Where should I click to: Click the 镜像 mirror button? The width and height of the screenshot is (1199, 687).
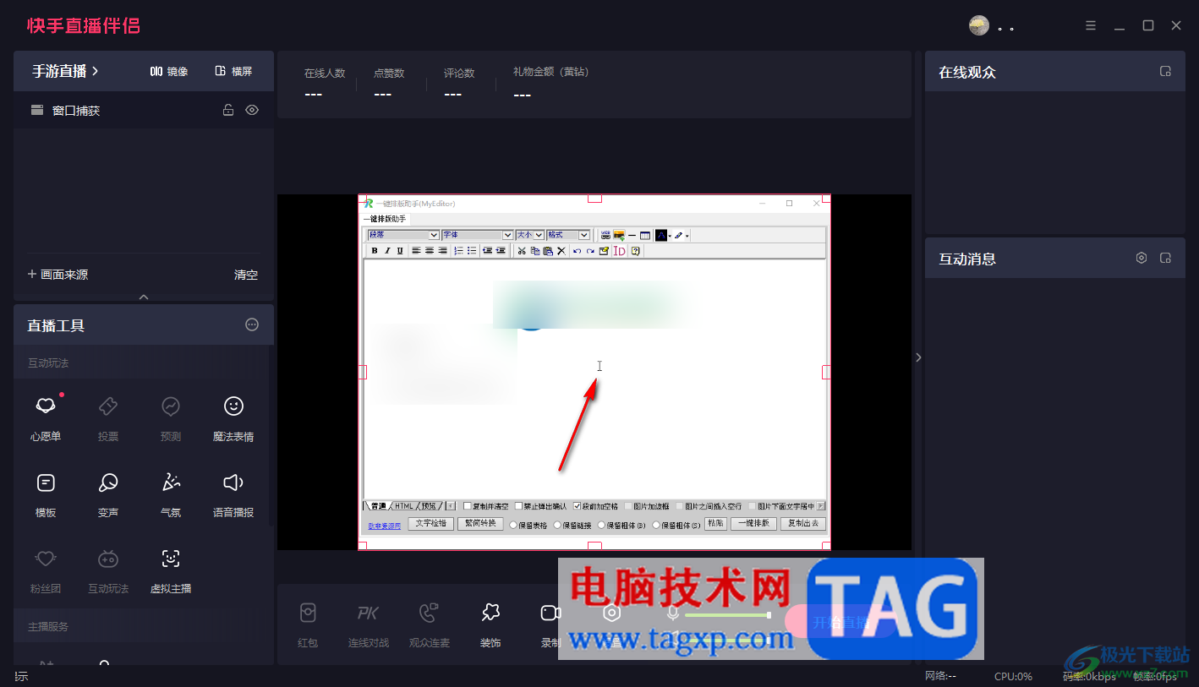[169, 71]
